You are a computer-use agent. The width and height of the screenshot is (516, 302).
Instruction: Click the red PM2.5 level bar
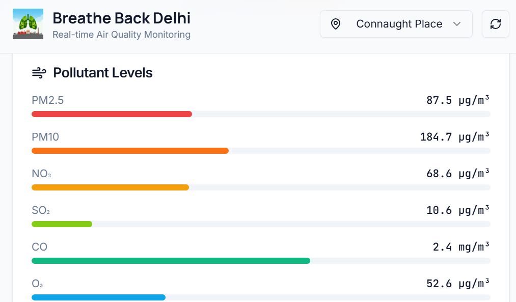112,114
